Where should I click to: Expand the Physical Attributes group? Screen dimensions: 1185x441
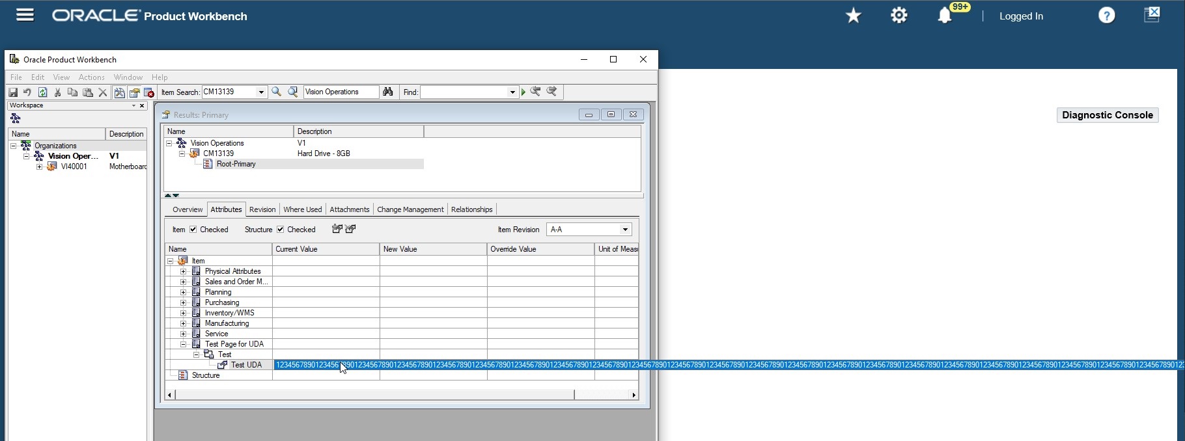point(183,271)
